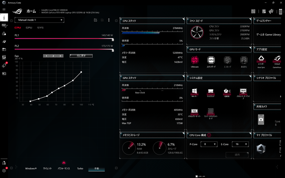The image size is (285, 178).
Task: Open User Center icon near bottom of sidebar
Action: (x=4, y=163)
